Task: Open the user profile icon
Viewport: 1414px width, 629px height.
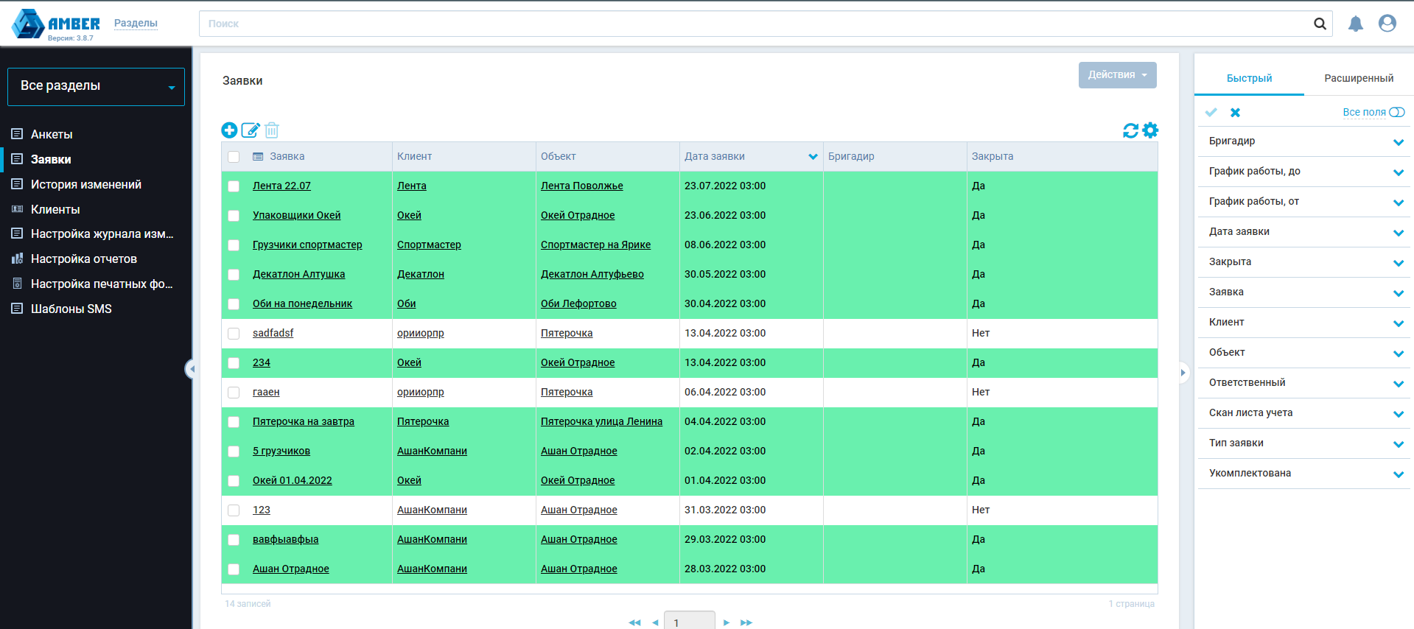Action: pos(1387,24)
